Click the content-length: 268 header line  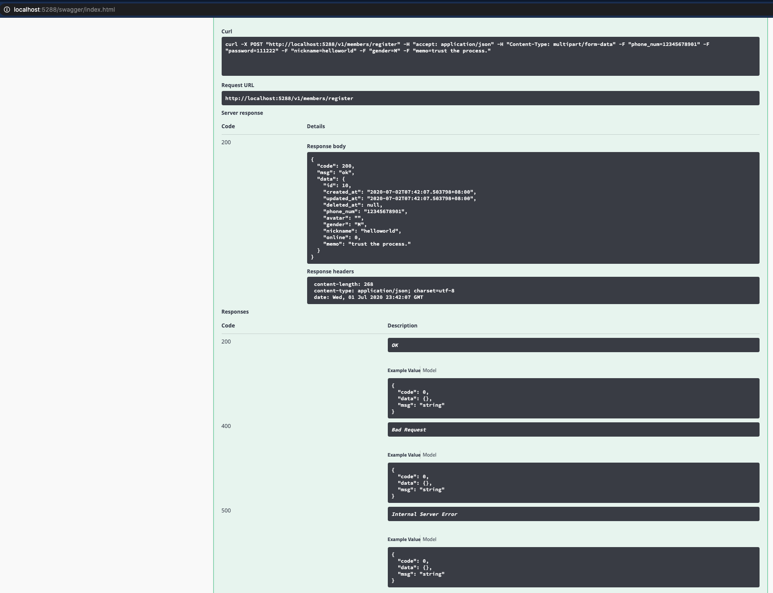point(344,284)
